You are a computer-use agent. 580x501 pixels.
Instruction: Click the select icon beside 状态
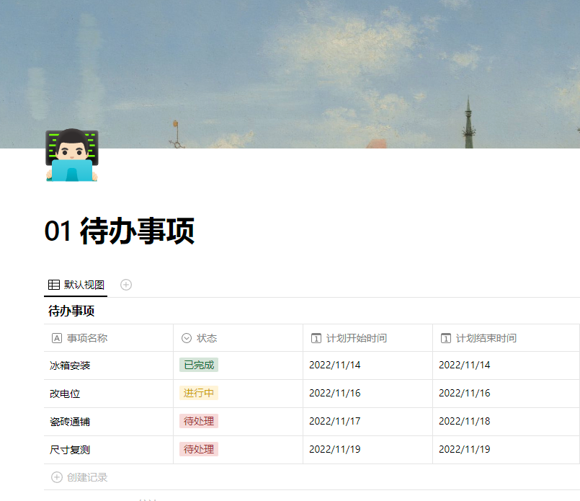coord(187,338)
